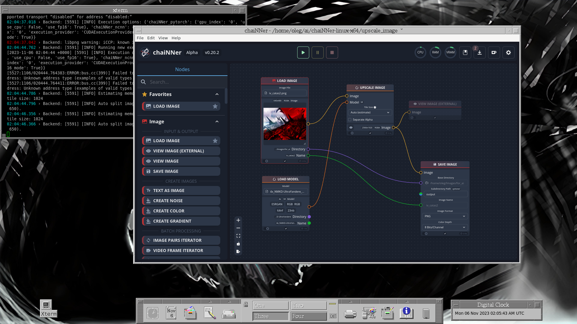The image size is (577, 324).
Task: Switch to workspace Two in pager
Action: pos(308,305)
